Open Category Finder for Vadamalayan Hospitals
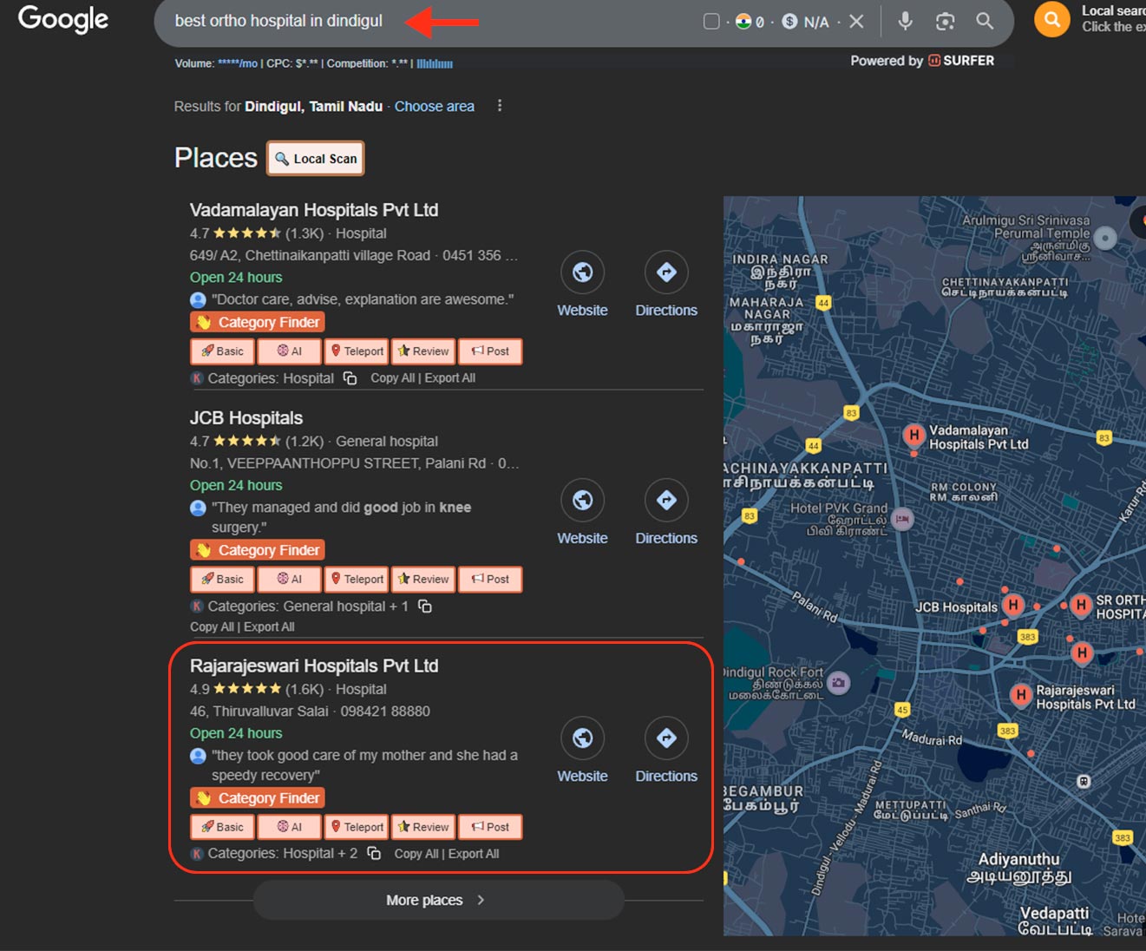The height and width of the screenshot is (951, 1146). pos(258,322)
